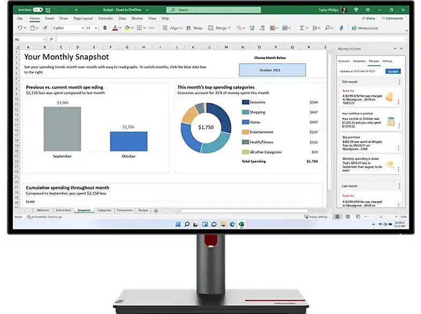Switch to the Categories sheet tab
Screen dimensions: 421x314
tap(104, 210)
